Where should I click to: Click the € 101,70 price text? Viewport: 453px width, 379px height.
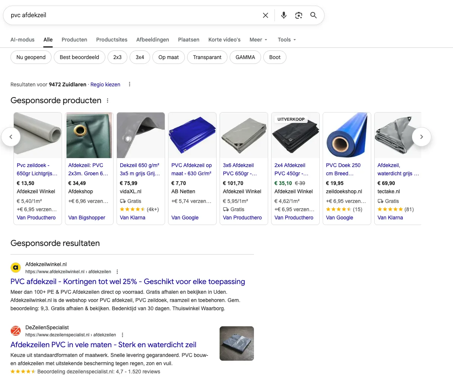tap(233, 183)
